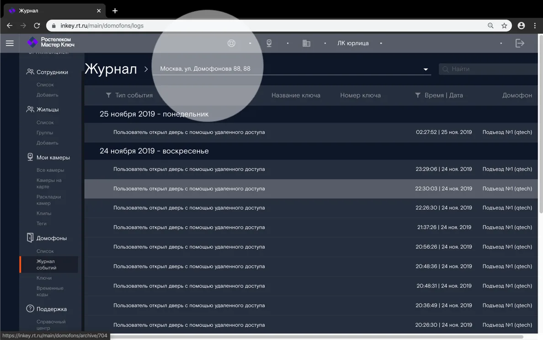Screen dimensions: 543x340
Task: Open the Домофоны section
Action: click(x=52, y=238)
